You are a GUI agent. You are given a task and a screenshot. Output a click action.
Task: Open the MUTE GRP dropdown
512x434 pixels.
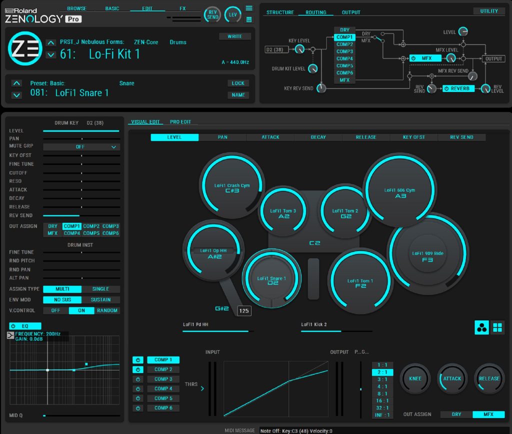click(81, 147)
